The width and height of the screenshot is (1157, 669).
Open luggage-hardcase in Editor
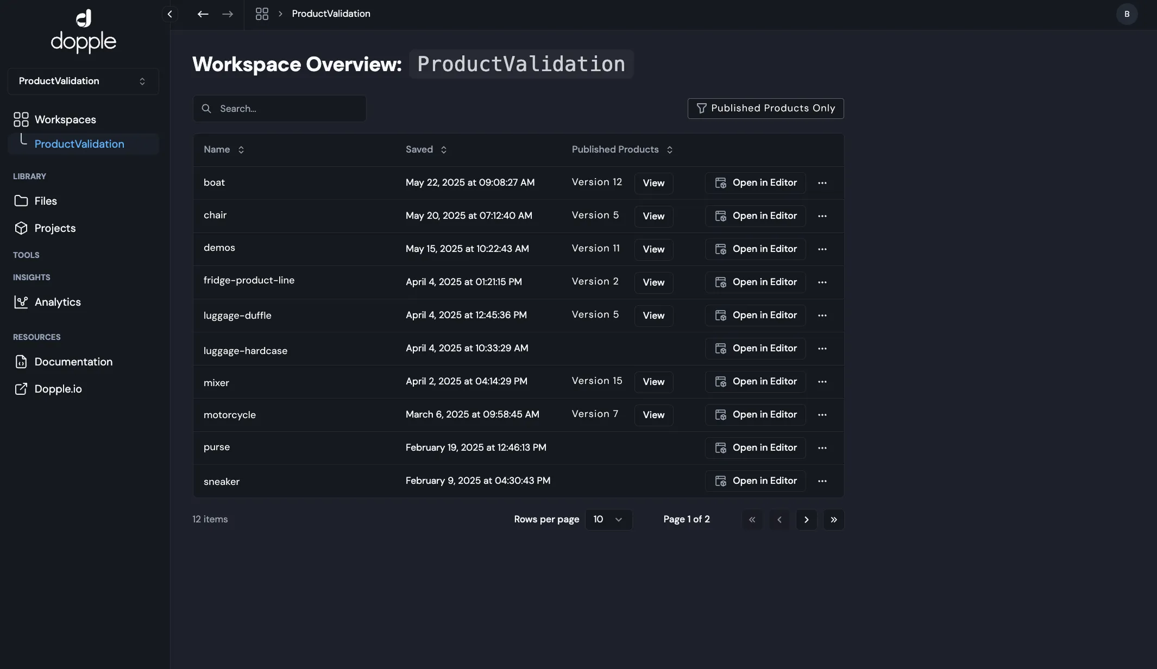pyautogui.click(x=755, y=349)
